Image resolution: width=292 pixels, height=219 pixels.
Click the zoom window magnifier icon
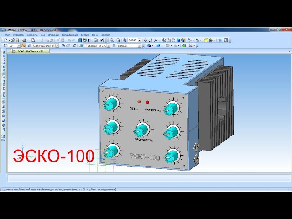click(112, 40)
